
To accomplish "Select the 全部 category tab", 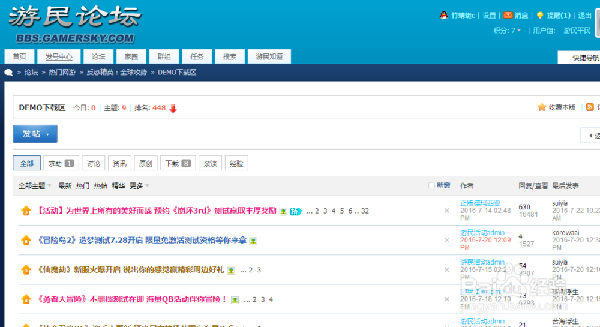I will click(x=26, y=163).
